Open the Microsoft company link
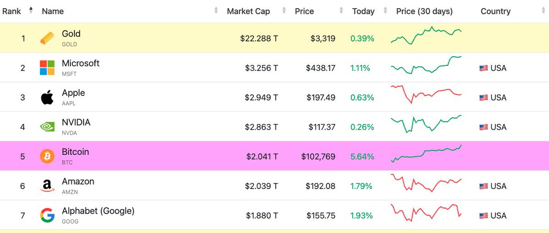Screen dimensions: 549x233 pos(81,63)
